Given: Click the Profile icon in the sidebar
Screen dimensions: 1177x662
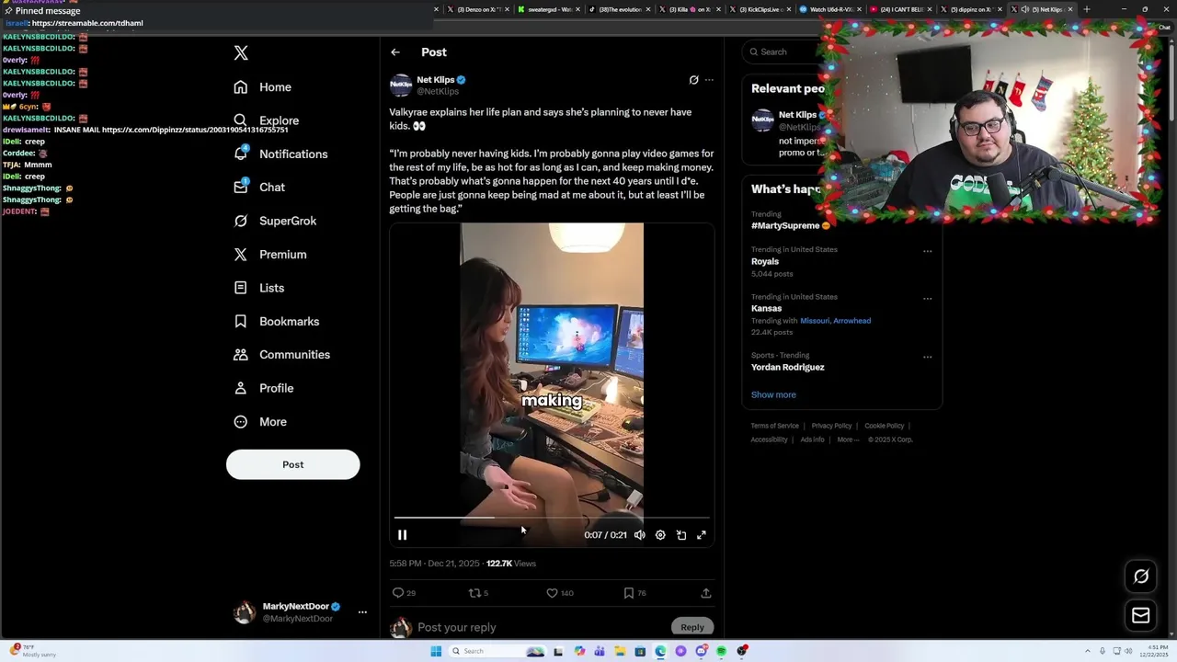Looking at the screenshot, I should 241,388.
